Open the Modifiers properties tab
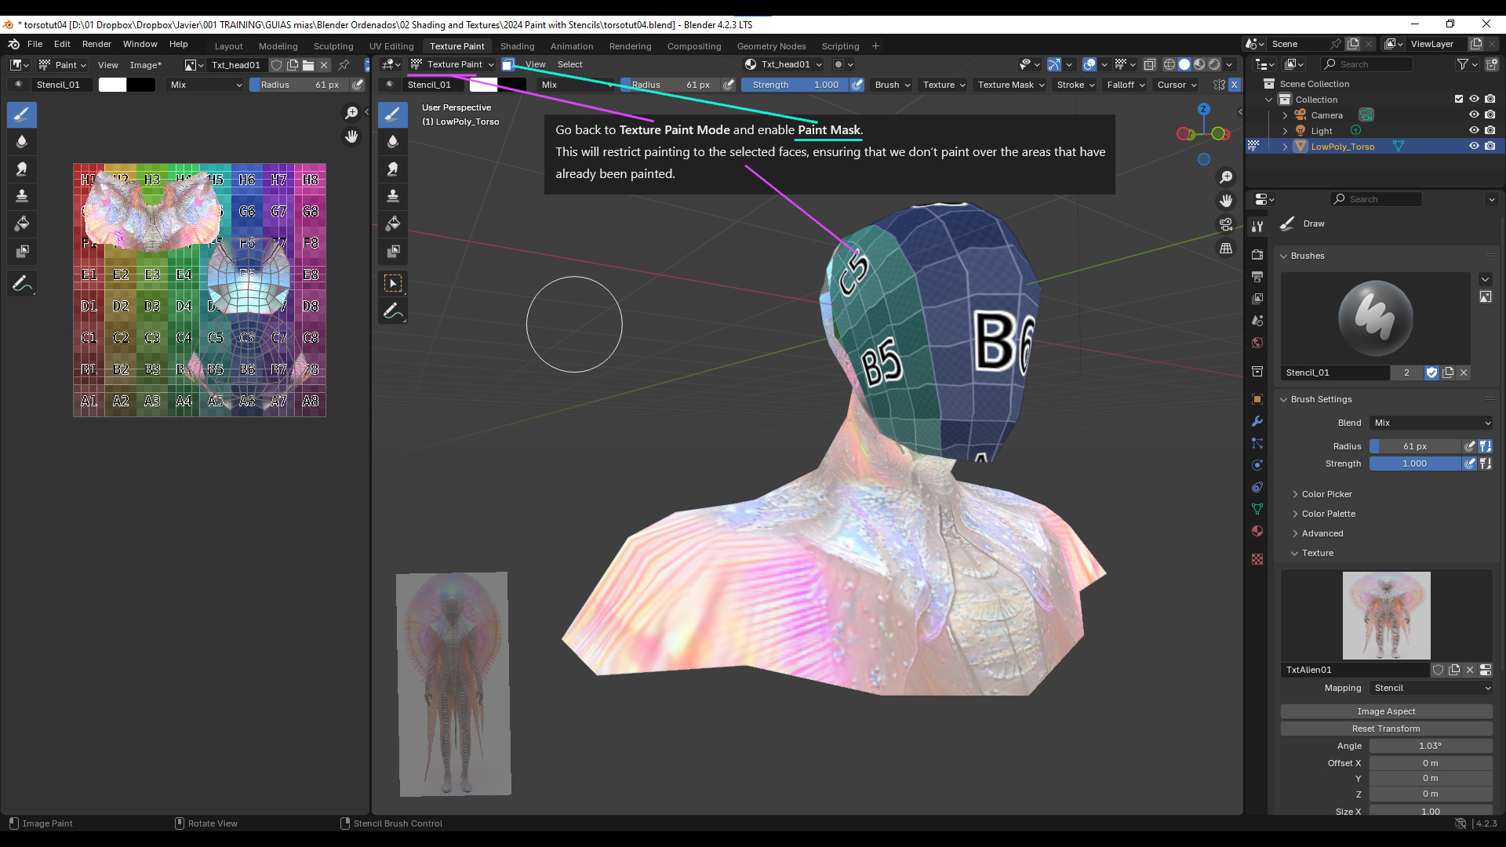Image resolution: width=1506 pixels, height=847 pixels. pyautogui.click(x=1257, y=421)
